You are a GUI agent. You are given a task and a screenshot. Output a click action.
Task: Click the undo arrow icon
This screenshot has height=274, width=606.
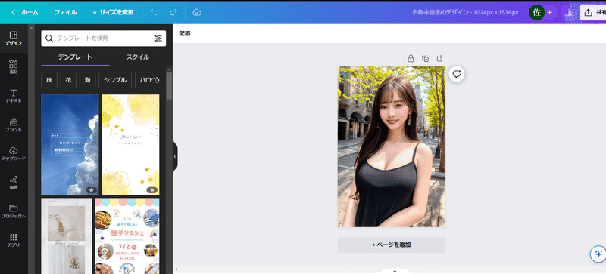[155, 12]
